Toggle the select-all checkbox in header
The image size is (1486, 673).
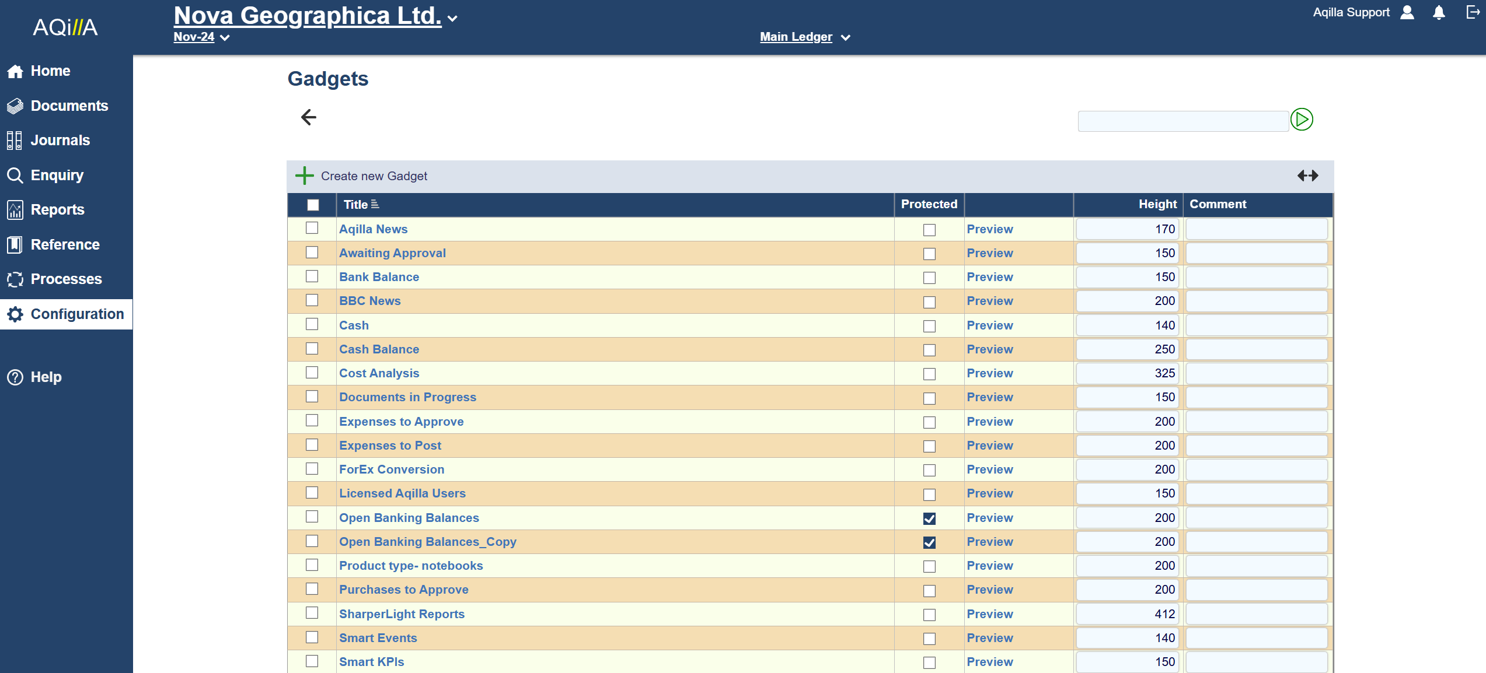pyautogui.click(x=313, y=205)
